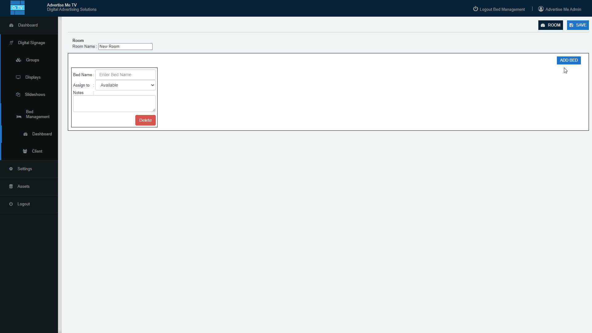
Task: Click the Settings gear icon
Action: pyautogui.click(x=11, y=169)
